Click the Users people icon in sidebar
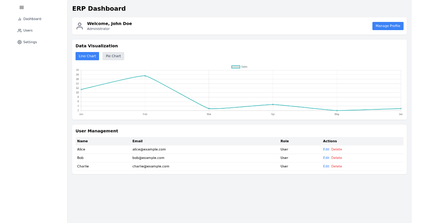Screen dimensions: 426x223 click(19, 30)
